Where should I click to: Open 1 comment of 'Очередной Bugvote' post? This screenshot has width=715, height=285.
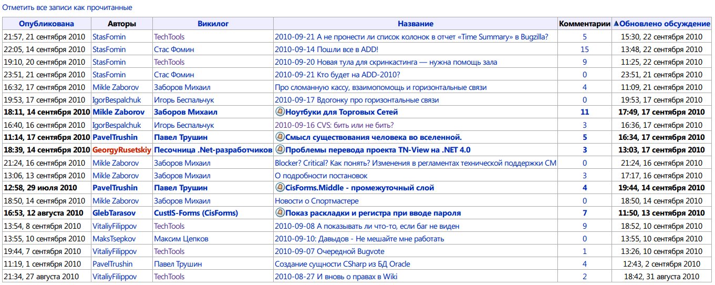[585, 251]
